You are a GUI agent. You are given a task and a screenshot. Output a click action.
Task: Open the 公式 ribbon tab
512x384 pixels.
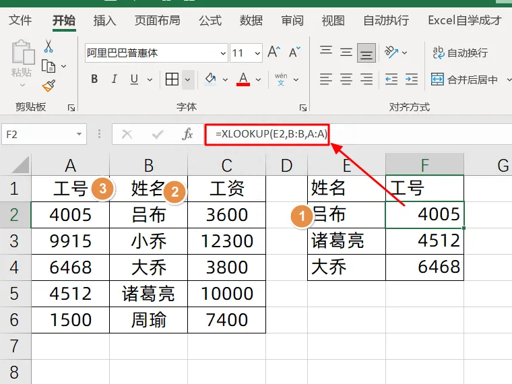click(x=210, y=20)
